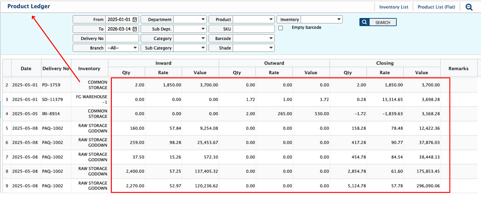Open the Sub Dept. dropdown
This screenshot has width=481, height=200.
[x=190, y=29]
